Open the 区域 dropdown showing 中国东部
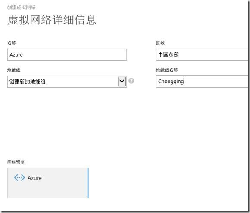Screen dimensions: 250x213 point(202,55)
